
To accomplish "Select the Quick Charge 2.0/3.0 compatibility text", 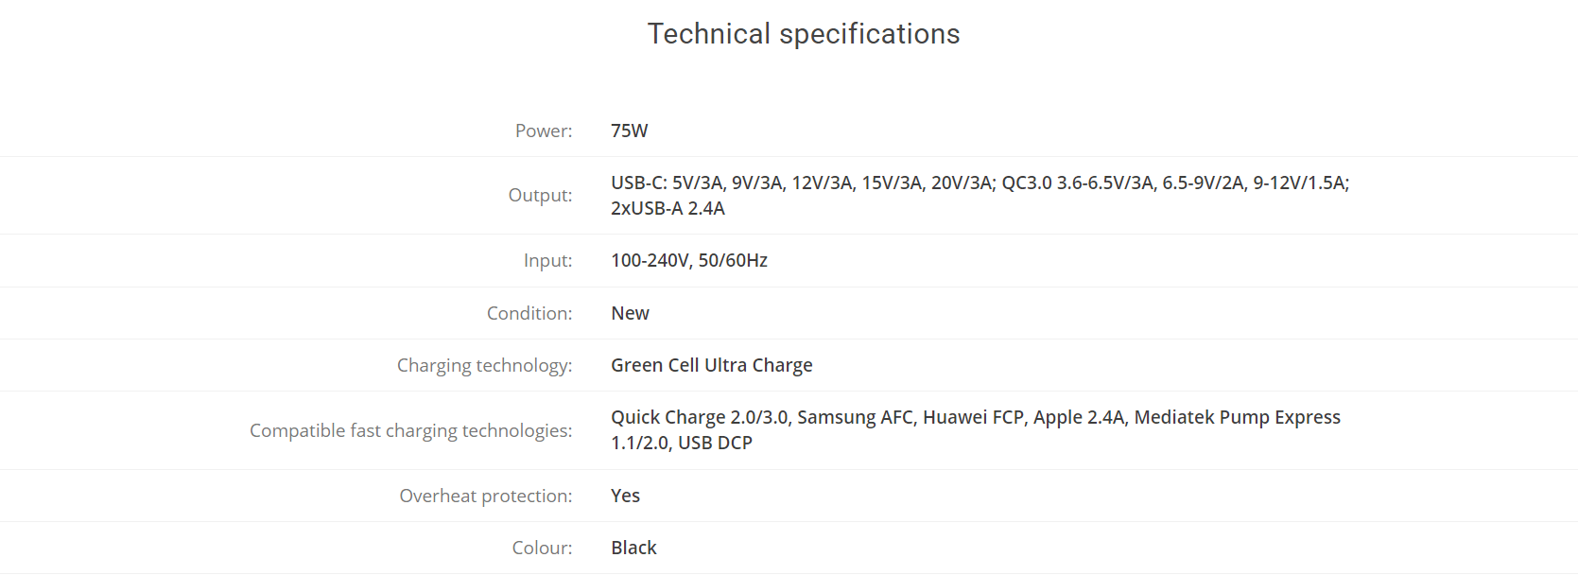I will 700,417.
